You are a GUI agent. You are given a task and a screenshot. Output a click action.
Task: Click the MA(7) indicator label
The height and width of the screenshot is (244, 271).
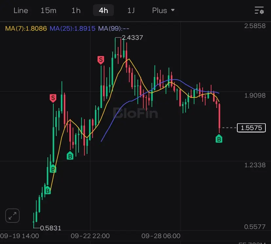point(26,28)
